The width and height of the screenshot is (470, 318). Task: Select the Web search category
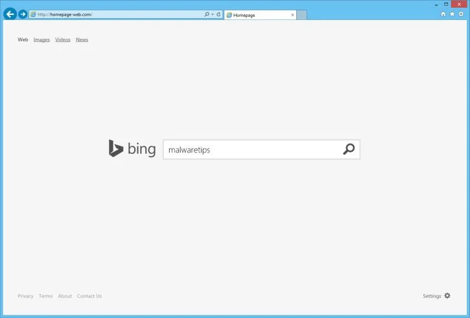(23, 39)
